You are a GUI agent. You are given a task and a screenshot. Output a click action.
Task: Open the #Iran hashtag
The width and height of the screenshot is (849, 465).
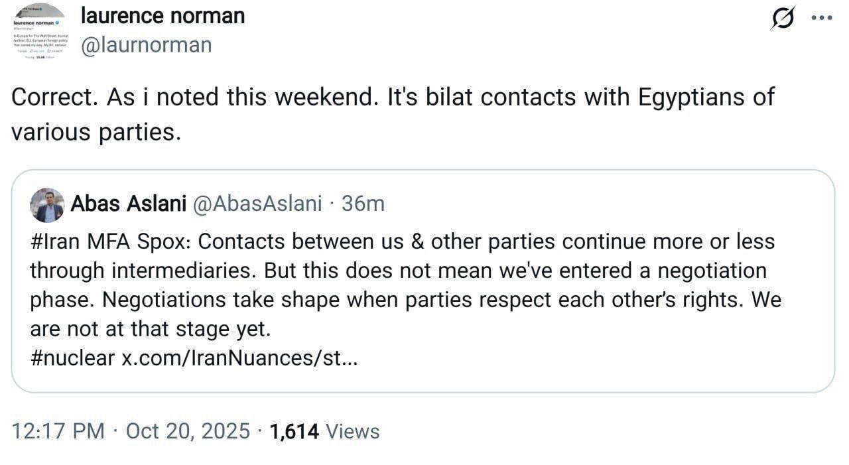[56, 241]
